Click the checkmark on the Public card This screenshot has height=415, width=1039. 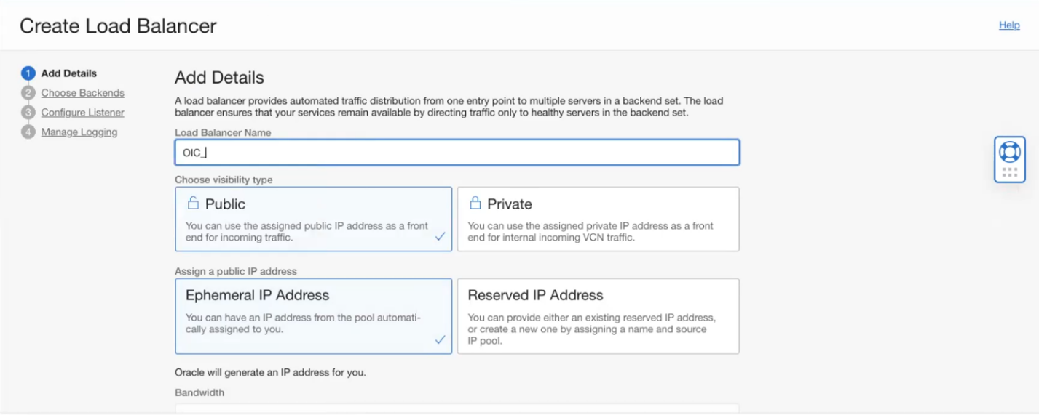pos(440,237)
